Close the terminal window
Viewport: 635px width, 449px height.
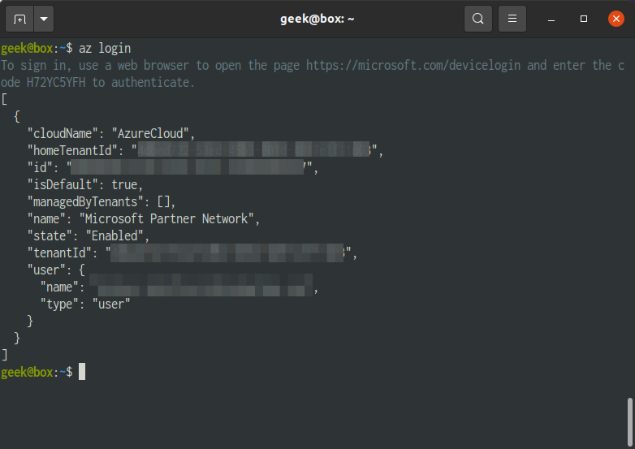coord(616,19)
